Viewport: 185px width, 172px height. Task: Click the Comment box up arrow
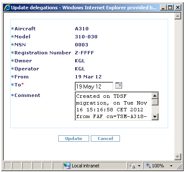tap(155, 96)
